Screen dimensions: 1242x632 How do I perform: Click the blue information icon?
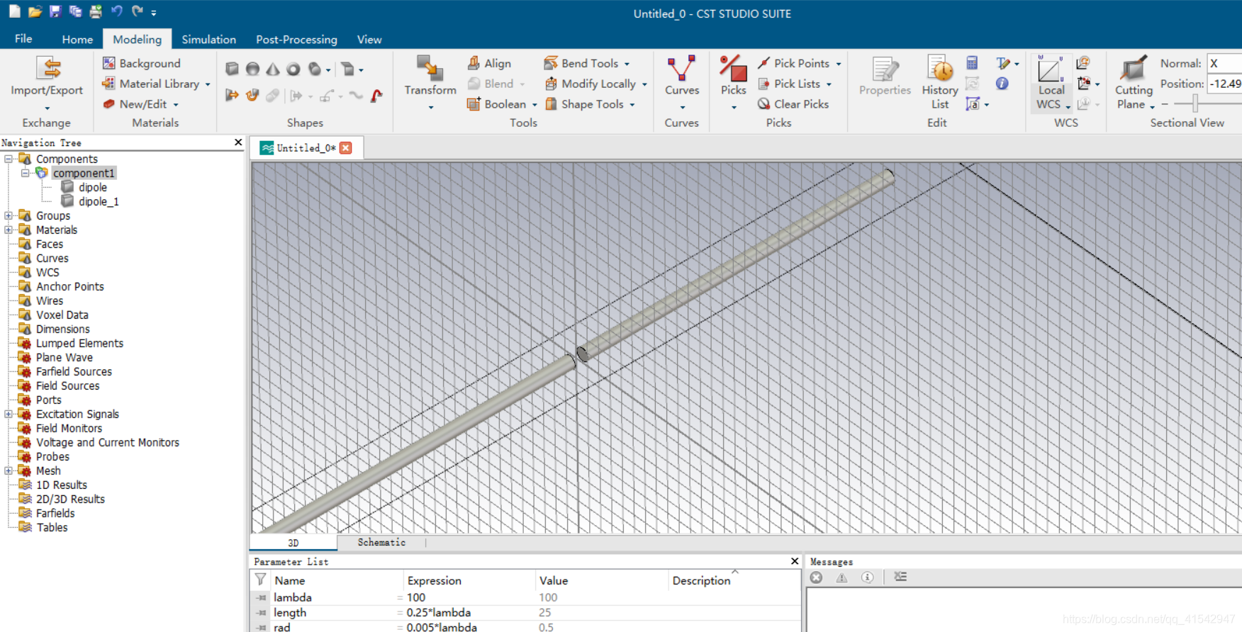[x=1002, y=84]
